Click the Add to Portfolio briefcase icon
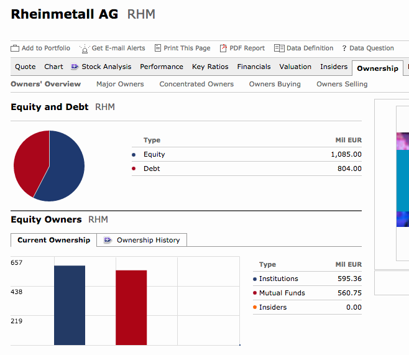 pos(15,48)
